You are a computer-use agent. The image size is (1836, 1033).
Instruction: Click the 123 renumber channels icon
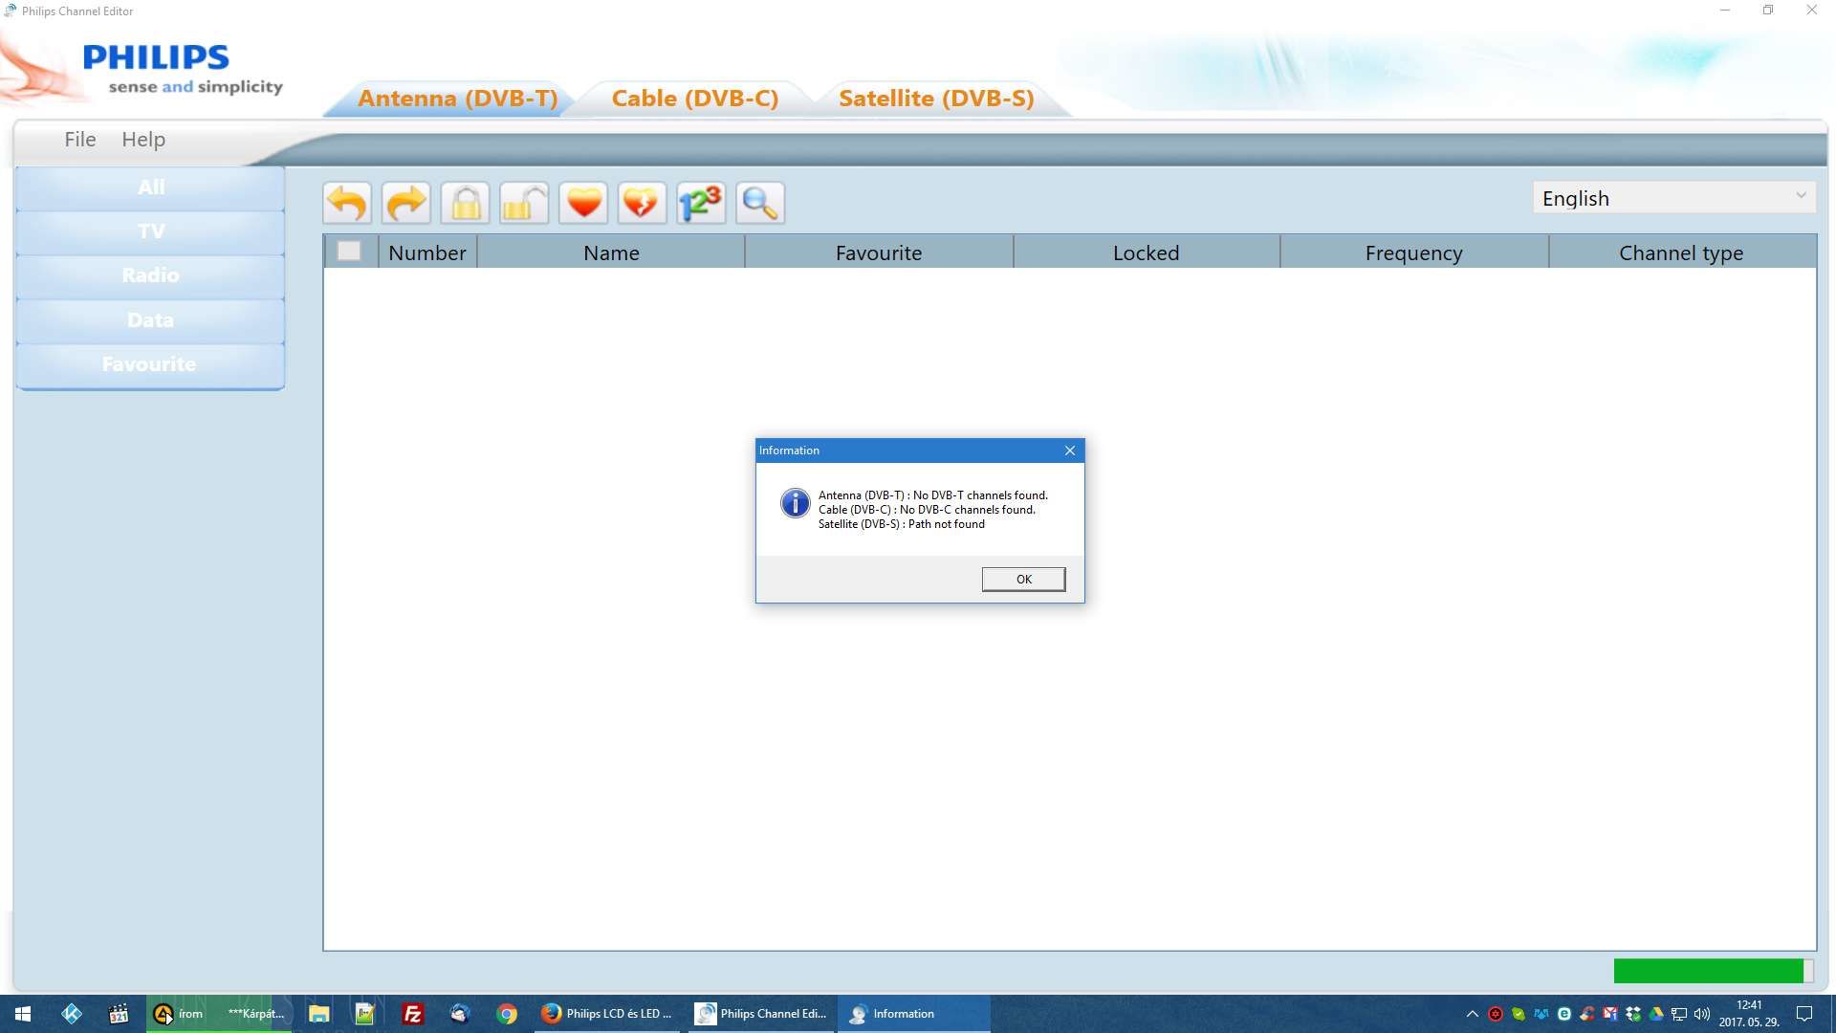coord(701,203)
